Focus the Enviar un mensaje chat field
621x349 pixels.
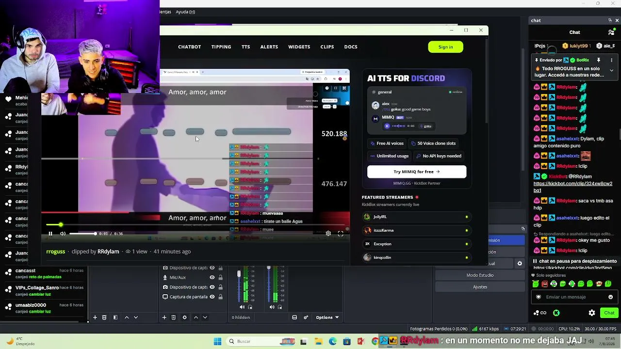[574, 297]
